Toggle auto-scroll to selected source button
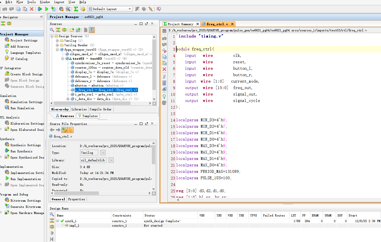 [x=92, y=30]
